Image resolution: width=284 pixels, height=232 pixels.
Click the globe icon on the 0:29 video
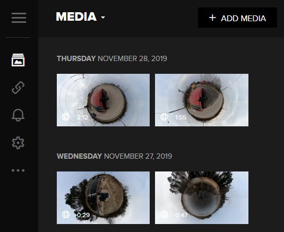[66, 214]
